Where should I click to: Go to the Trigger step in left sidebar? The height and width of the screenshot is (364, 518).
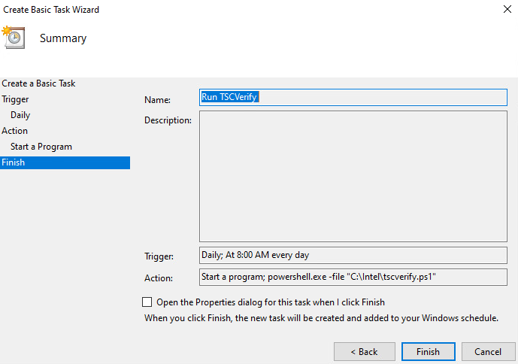click(15, 99)
